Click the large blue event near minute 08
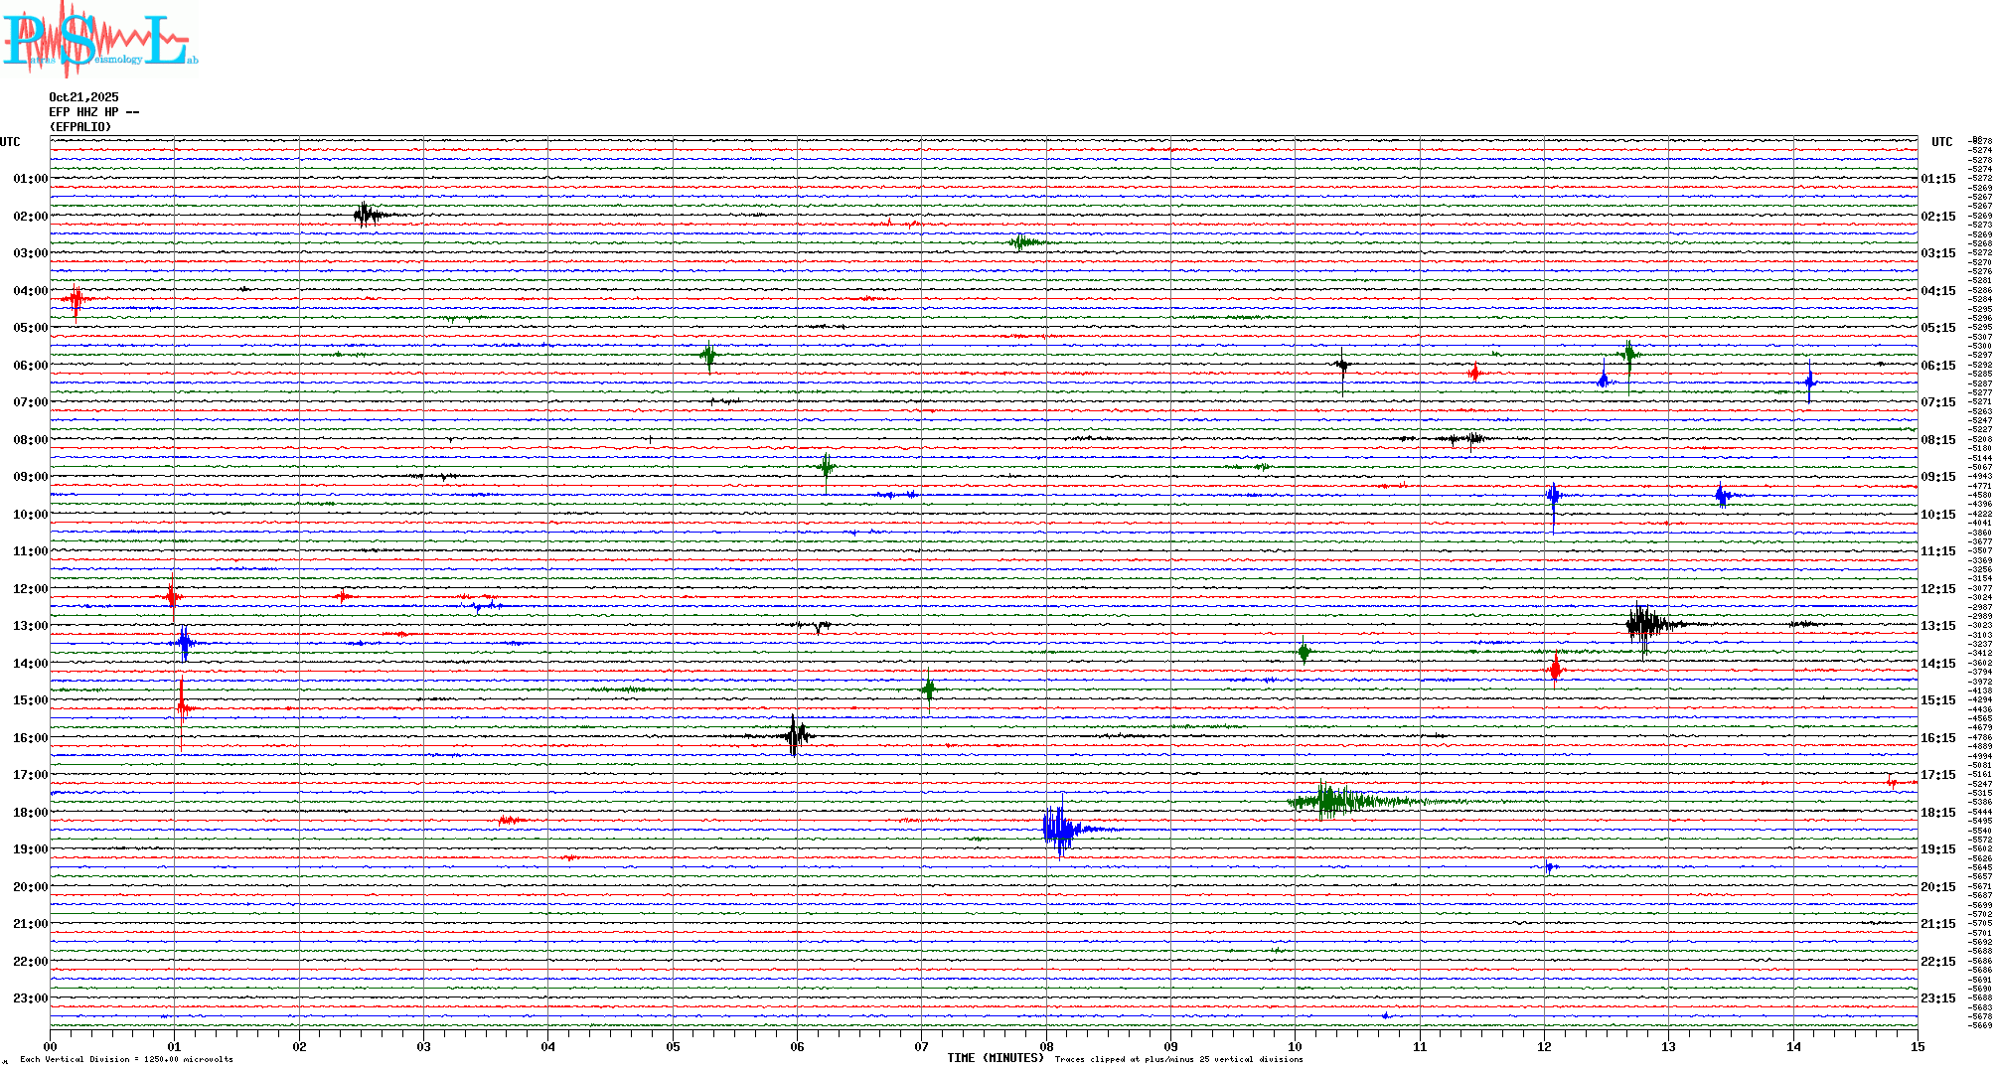1997x1073 pixels. [1060, 829]
